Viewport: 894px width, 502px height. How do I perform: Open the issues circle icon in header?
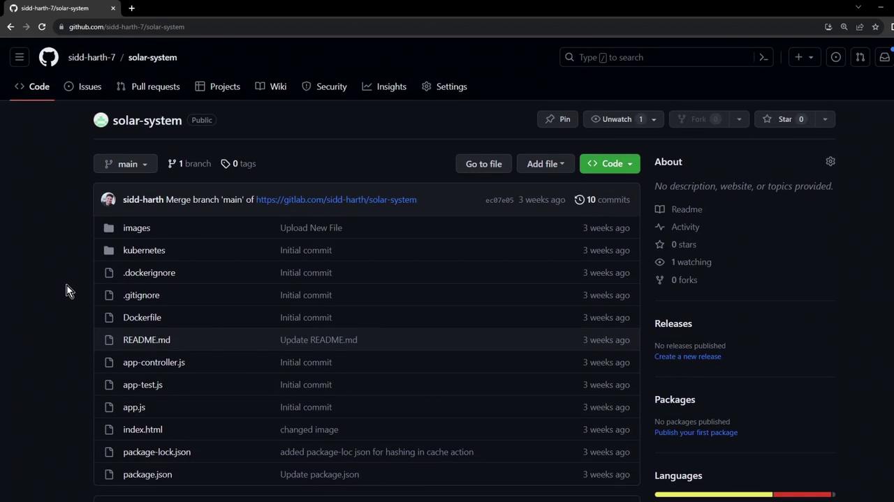[x=836, y=57]
